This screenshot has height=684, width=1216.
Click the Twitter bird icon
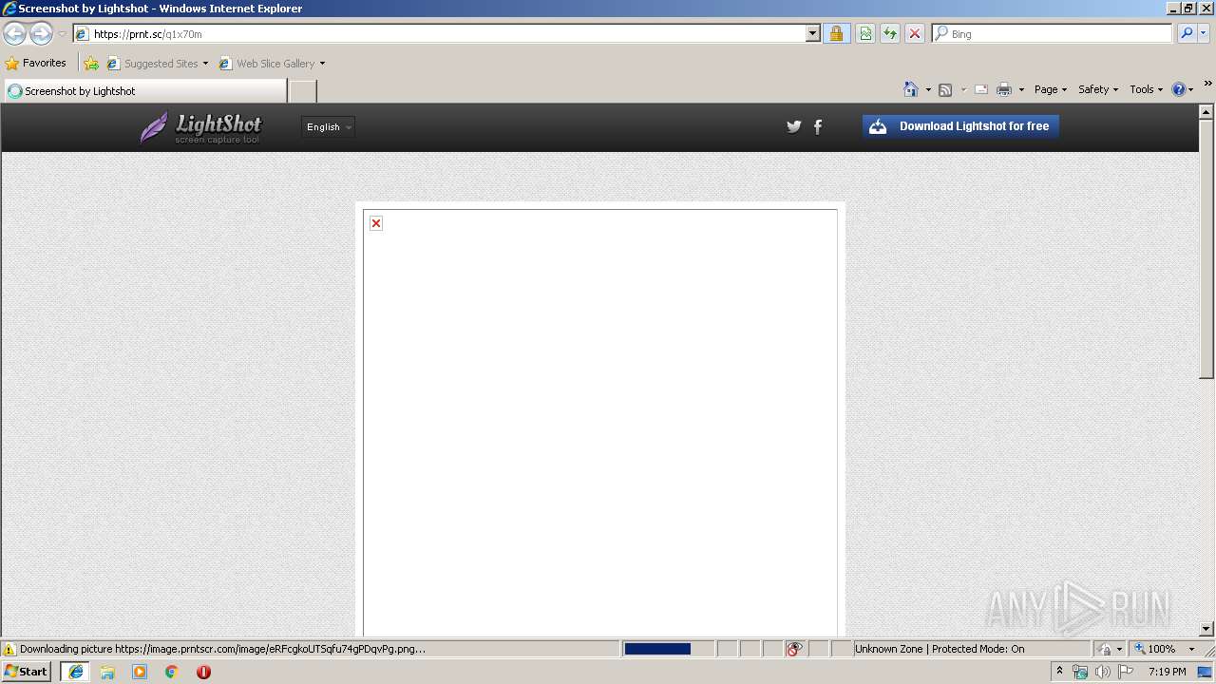pos(794,126)
